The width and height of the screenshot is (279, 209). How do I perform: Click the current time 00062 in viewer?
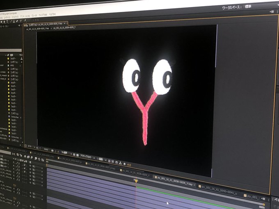(x=46, y=149)
